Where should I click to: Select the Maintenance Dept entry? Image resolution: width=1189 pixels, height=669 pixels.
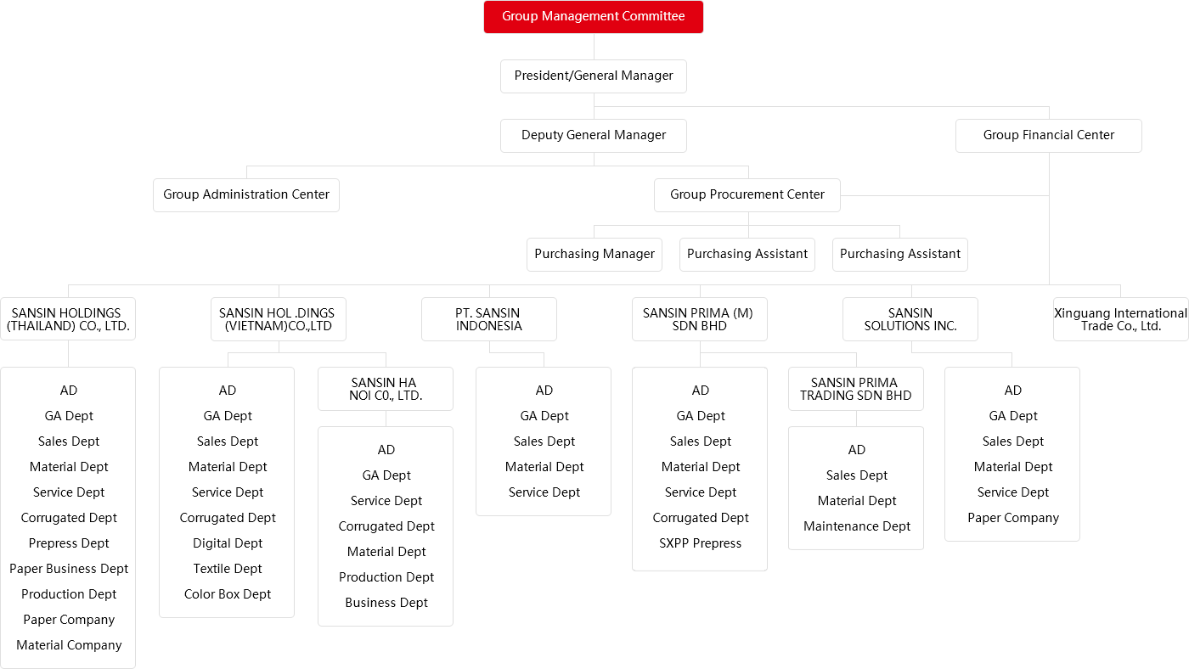point(857,526)
